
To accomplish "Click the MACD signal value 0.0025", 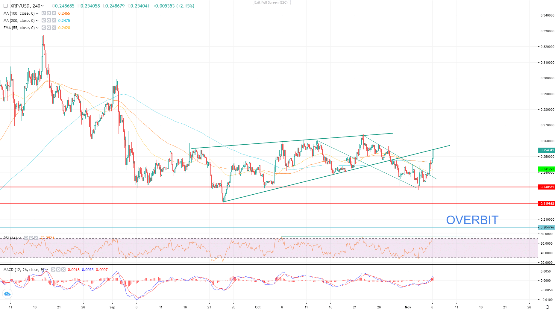I will coord(88,270).
